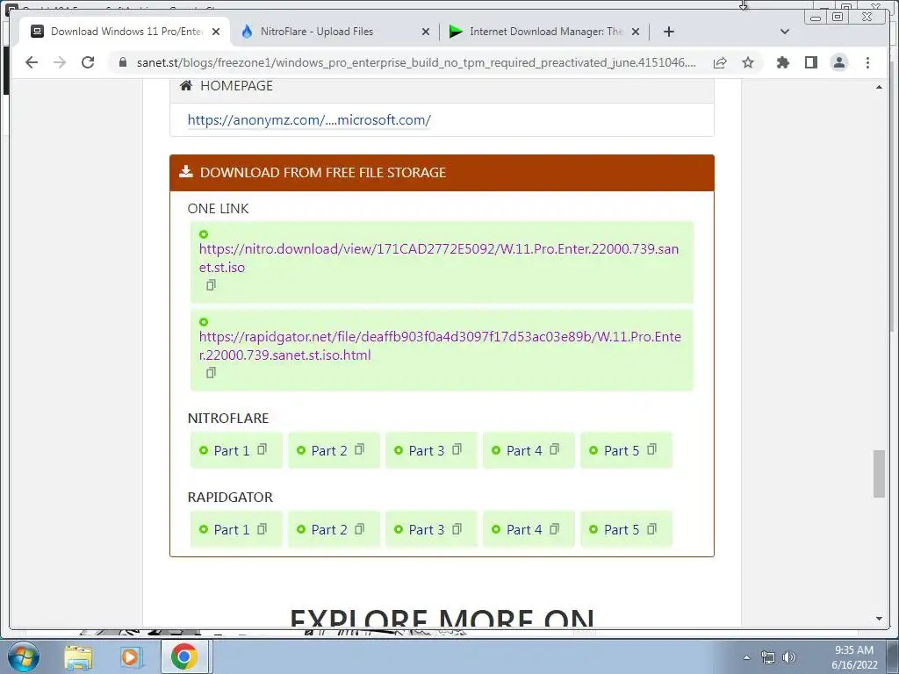Copy the Rapidgator Part 3 link

click(457, 528)
